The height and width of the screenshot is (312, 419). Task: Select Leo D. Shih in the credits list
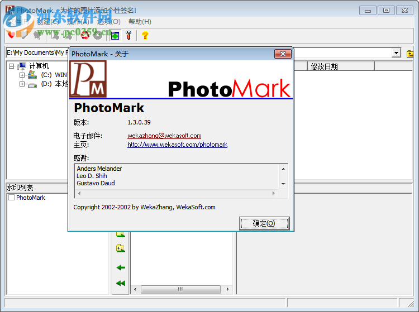pyautogui.click(x=92, y=176)
